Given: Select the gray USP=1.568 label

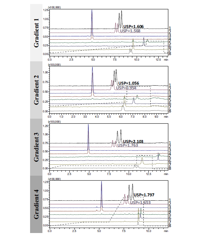Looking at the screenshot, I should (130, 31).
